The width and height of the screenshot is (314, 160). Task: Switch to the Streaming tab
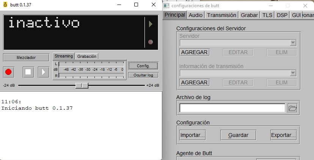(64, 56)
